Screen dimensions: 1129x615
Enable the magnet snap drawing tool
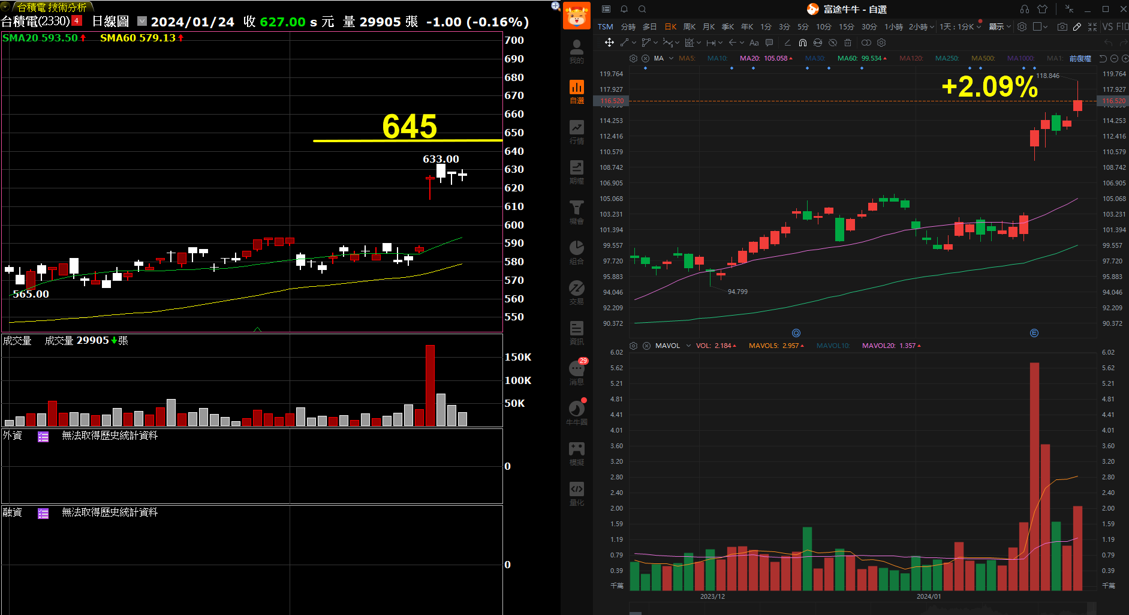click(802, 43)
